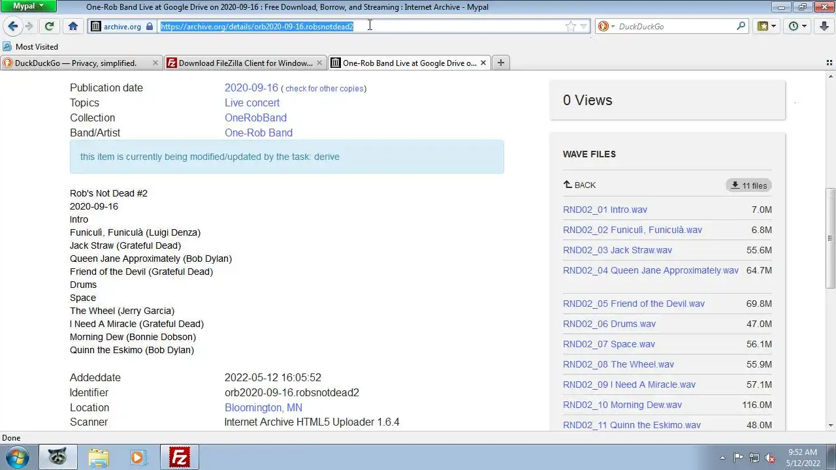Click the 'Morning Dew (Bonnie Dobson)' line
The height and width of the screenshot is (470, 836).
click(x=133, y=337)
